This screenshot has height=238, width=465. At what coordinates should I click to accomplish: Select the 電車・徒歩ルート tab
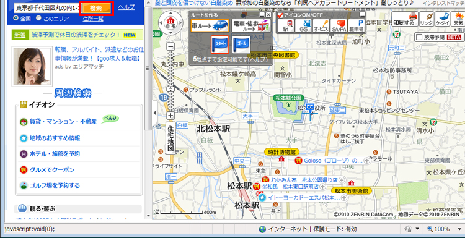pos(251,26)
